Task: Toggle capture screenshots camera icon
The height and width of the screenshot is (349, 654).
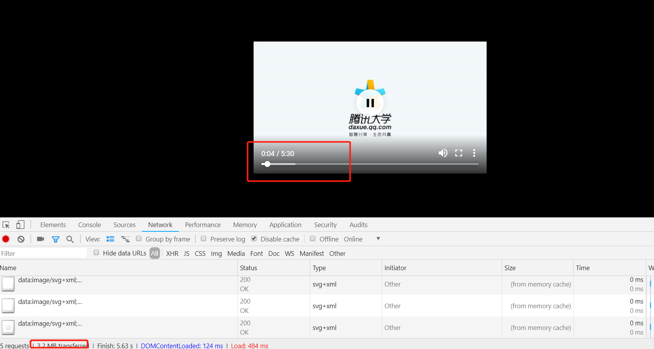Action: point(40,239)
